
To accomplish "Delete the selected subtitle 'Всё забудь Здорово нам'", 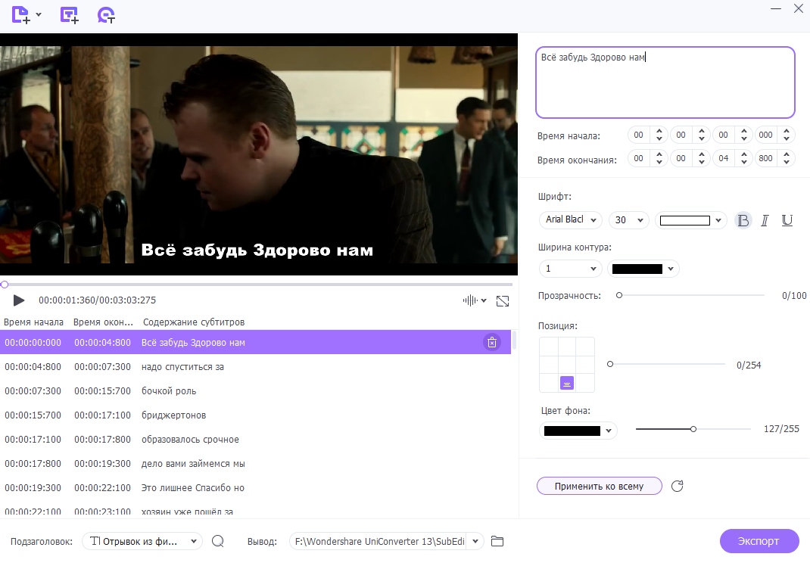I will click(492, 342).
